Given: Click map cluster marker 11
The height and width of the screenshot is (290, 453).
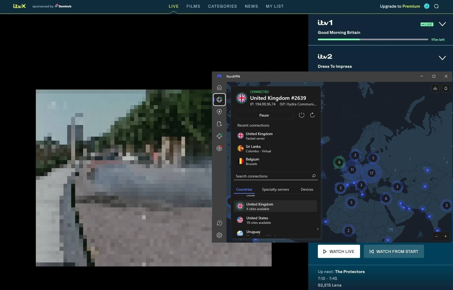Looking at the screenshot, I should tap(352, 170).
